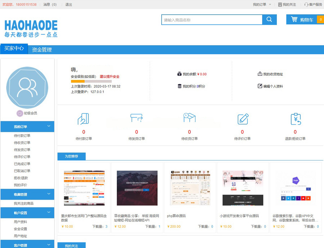Click the edit profile (编辑个人资料) icon
This screenshot has width=324, height=248.
[x=260, y=86]
